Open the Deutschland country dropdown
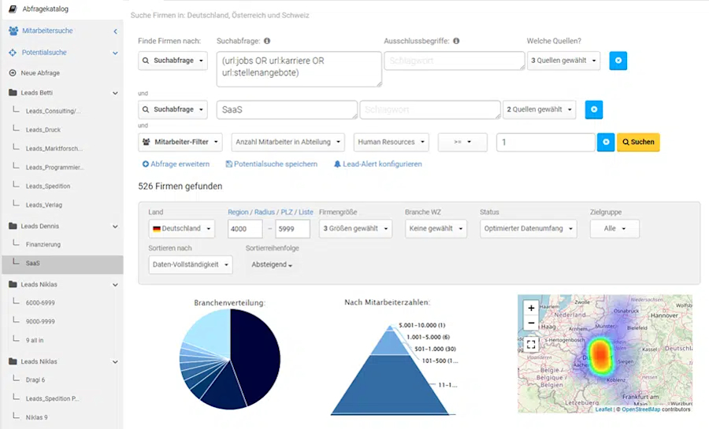This screenshot has height=429, width=709. click(182, 228)
